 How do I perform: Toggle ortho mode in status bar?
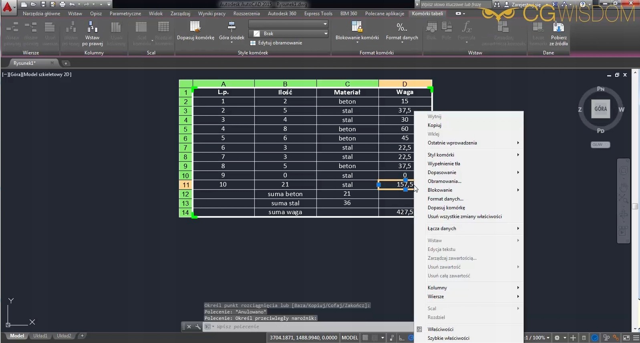point(402,338)
